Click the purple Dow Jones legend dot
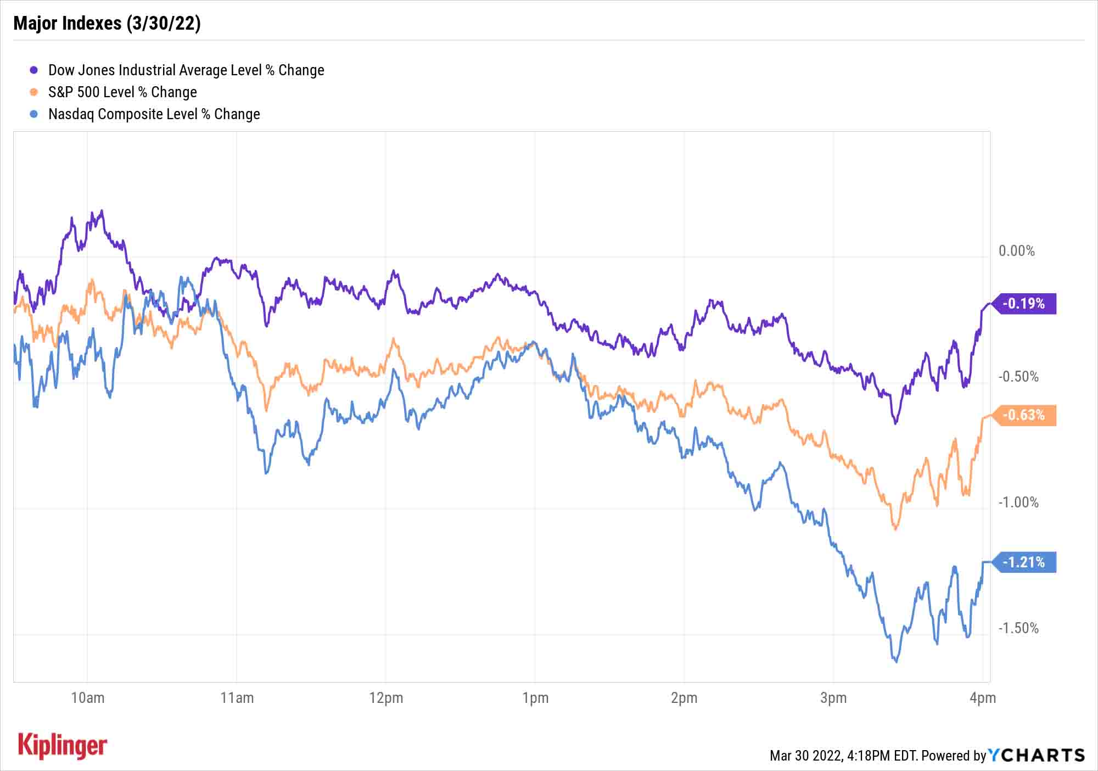 coord(34,70)
